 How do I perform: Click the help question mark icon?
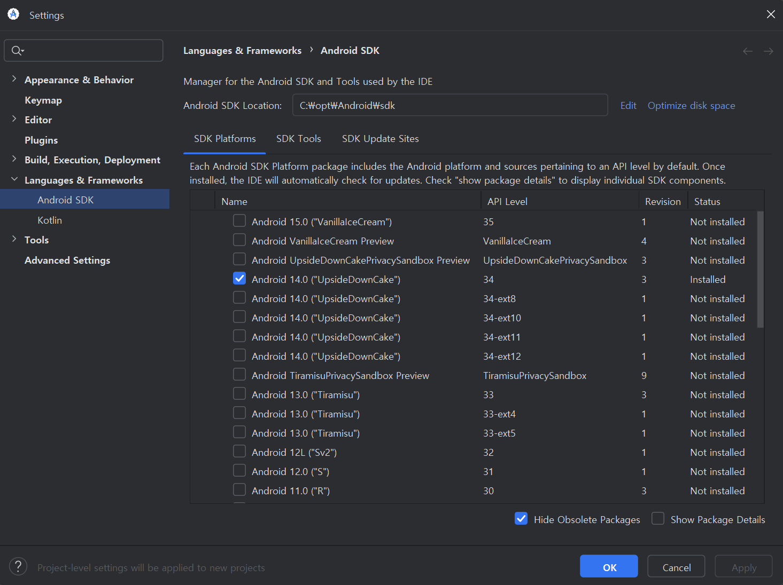click(x=18, y=566)
